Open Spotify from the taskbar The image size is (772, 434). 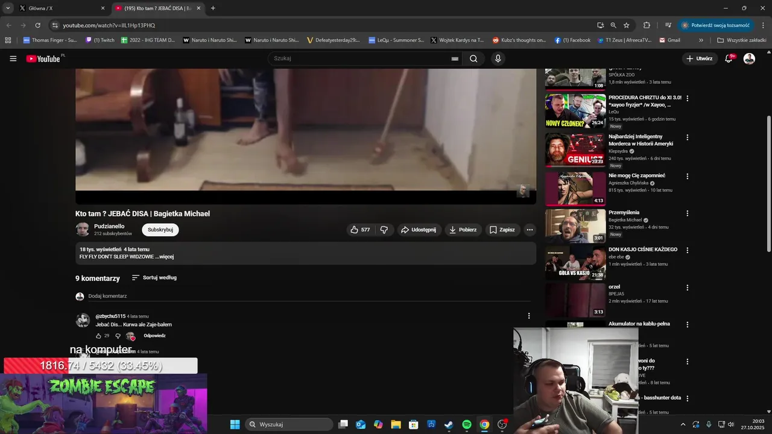467,424
